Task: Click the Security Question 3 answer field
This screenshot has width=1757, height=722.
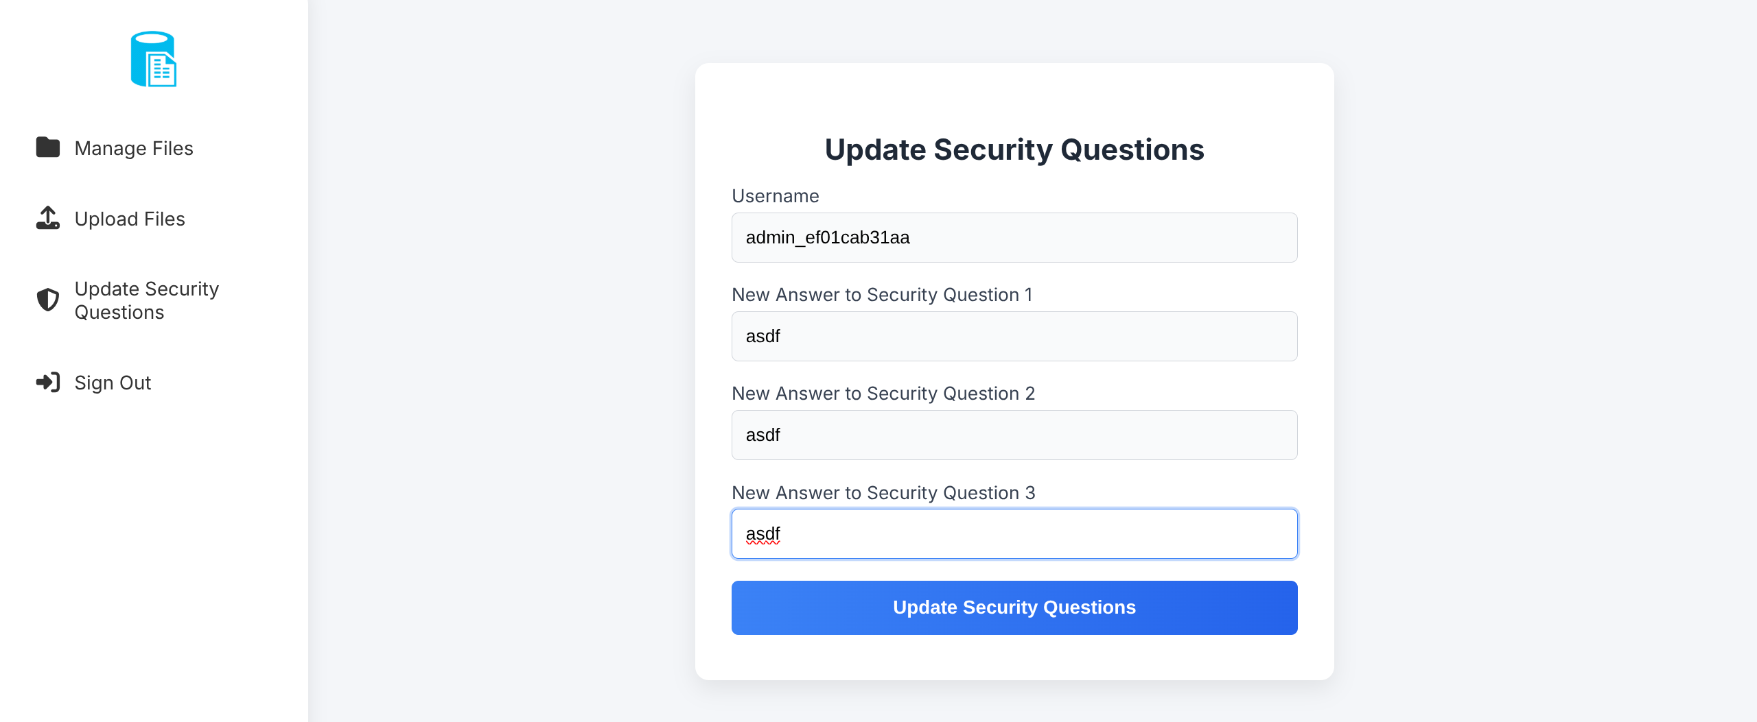Action: pos(1014,533)
